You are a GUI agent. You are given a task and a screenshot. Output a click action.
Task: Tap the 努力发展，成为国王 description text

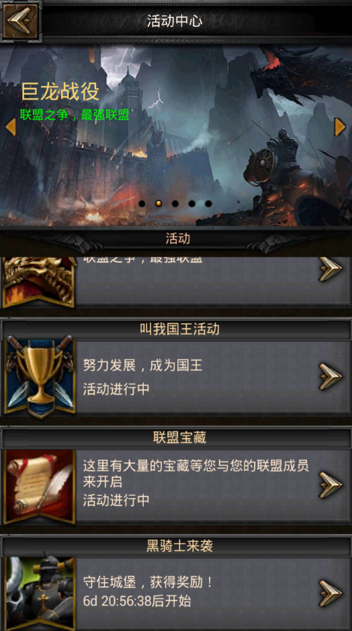click(142, 366)
